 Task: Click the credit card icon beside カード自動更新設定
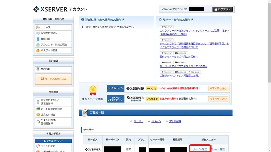tap(38, 109)
